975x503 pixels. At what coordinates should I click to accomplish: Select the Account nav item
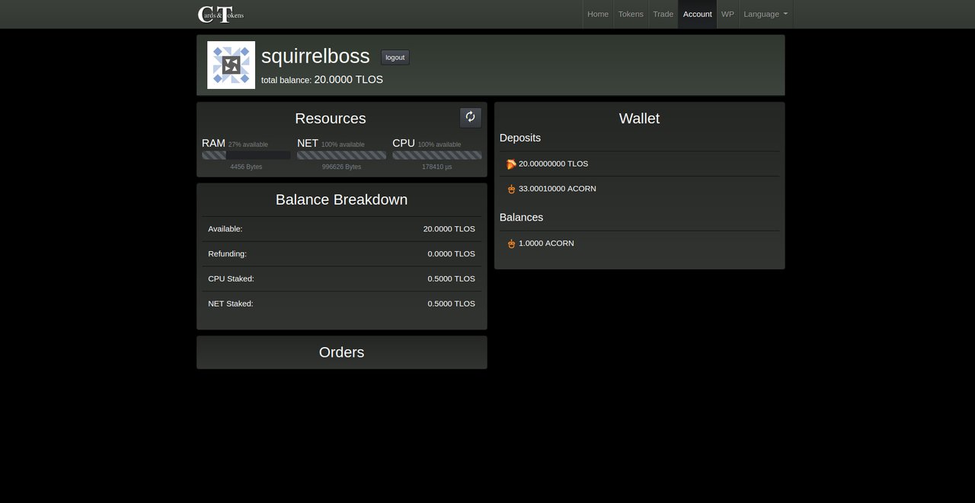tap(698, 14)
